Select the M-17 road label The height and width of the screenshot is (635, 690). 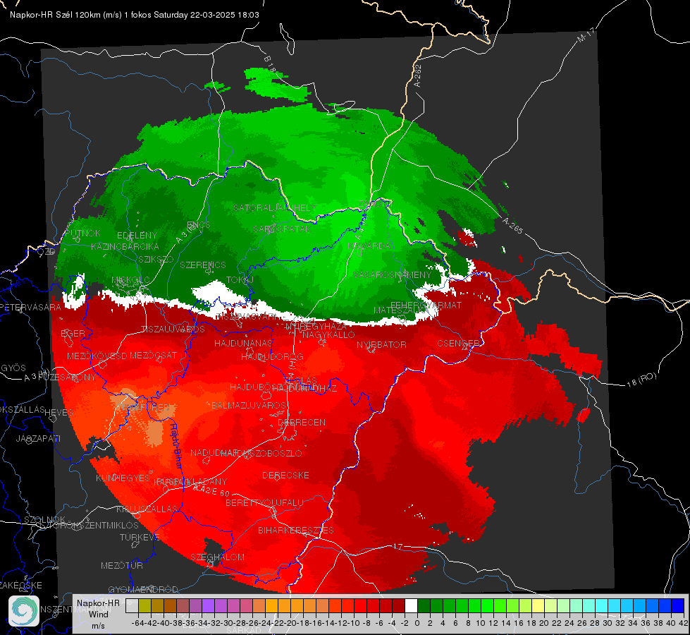[586, 35]
